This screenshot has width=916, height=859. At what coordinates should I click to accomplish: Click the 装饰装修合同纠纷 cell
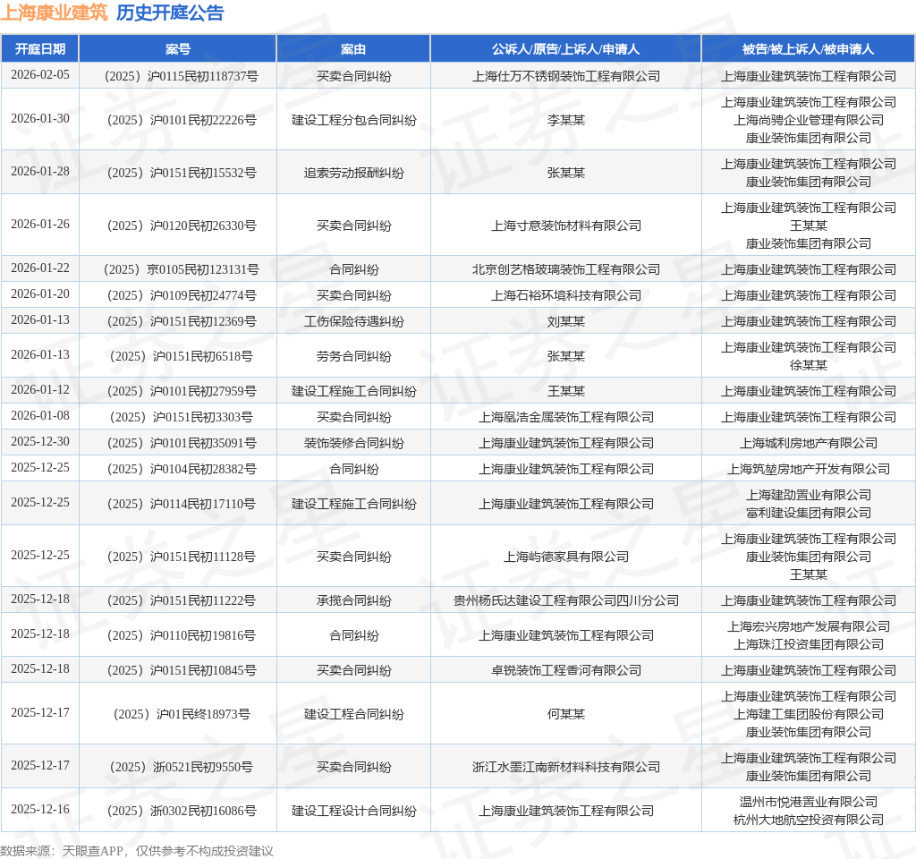[353, 444]
